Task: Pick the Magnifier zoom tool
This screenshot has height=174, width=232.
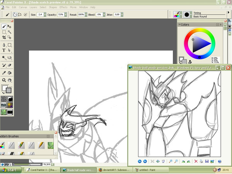Action: point(4,80)
